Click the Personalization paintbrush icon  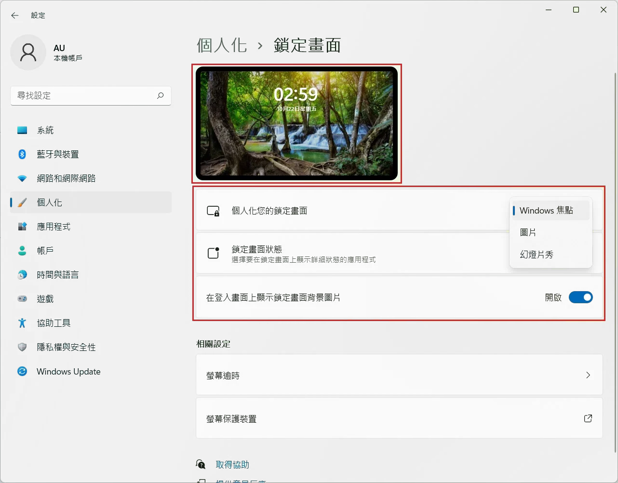click(x=22, y=202)
